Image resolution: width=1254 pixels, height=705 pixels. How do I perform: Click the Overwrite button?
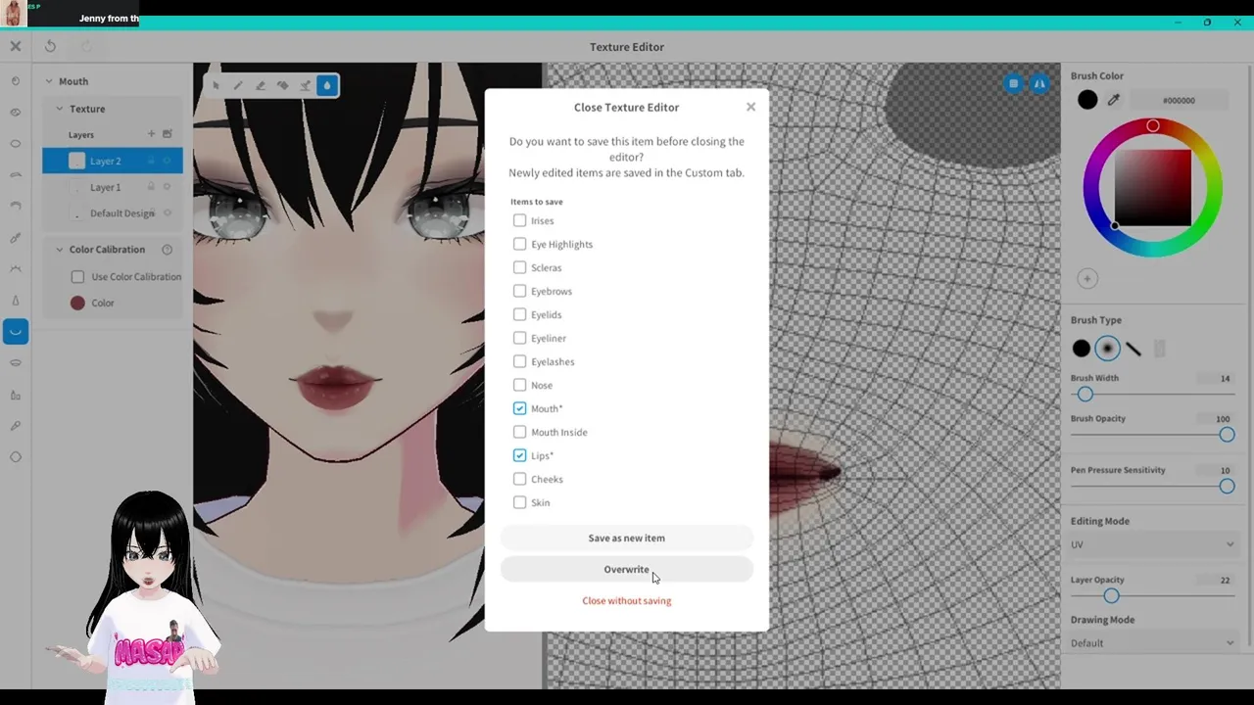[626, 569]
